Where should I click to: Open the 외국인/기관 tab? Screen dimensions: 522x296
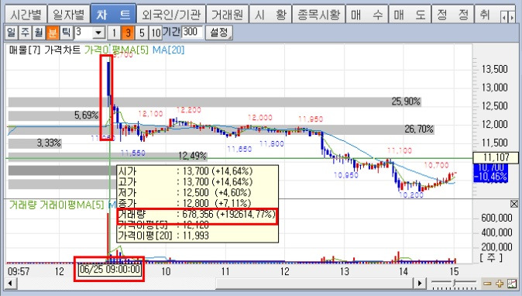[x=171, y=14]
